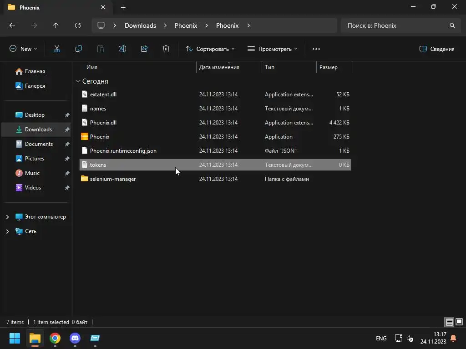466x349 pixels.
Task: Select the names text file
Action: pyautogui.click(x=215, y=109)
